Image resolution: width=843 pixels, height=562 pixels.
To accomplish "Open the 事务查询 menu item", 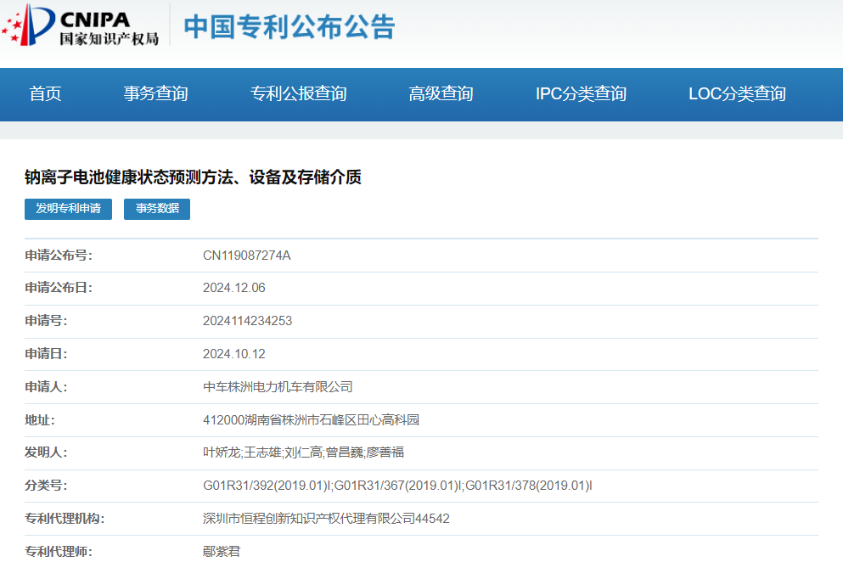I will [x=155, y=94].
